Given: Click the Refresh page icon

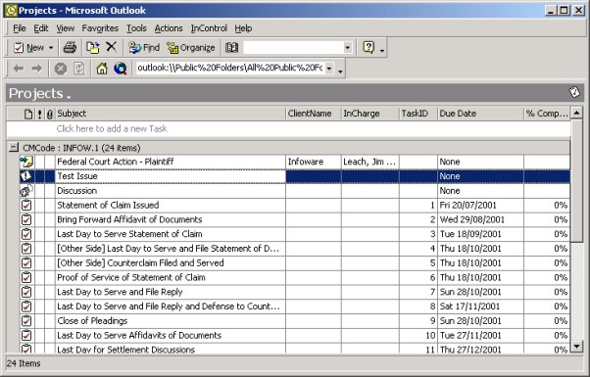Looking at the screenshot, I should [x=79, y=69].
